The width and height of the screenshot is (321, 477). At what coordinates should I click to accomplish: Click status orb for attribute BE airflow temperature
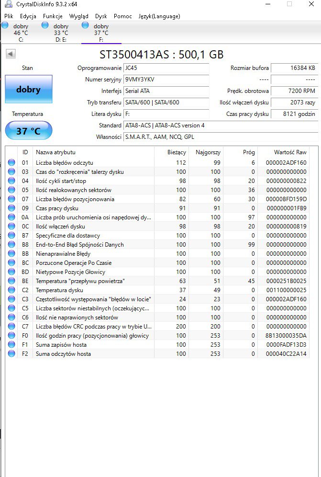click(11, 281)
